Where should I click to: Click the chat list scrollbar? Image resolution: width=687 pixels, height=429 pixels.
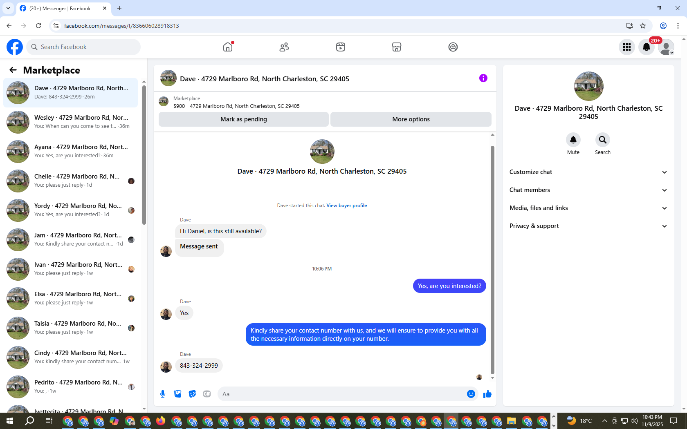pos(144,154)
